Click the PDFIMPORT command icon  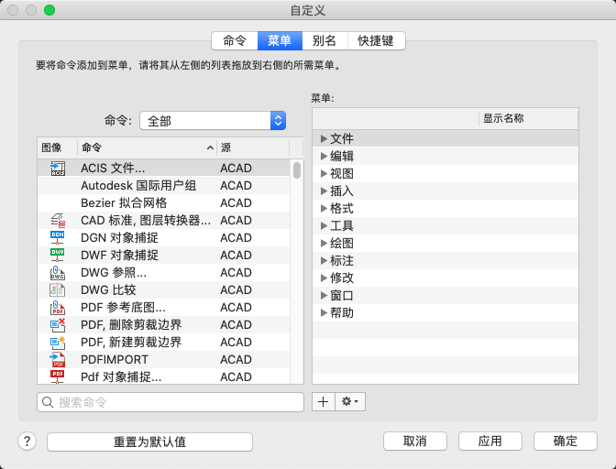(58, 359)
